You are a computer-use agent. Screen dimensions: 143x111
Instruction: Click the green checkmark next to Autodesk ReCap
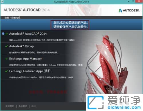pos(7,46)
